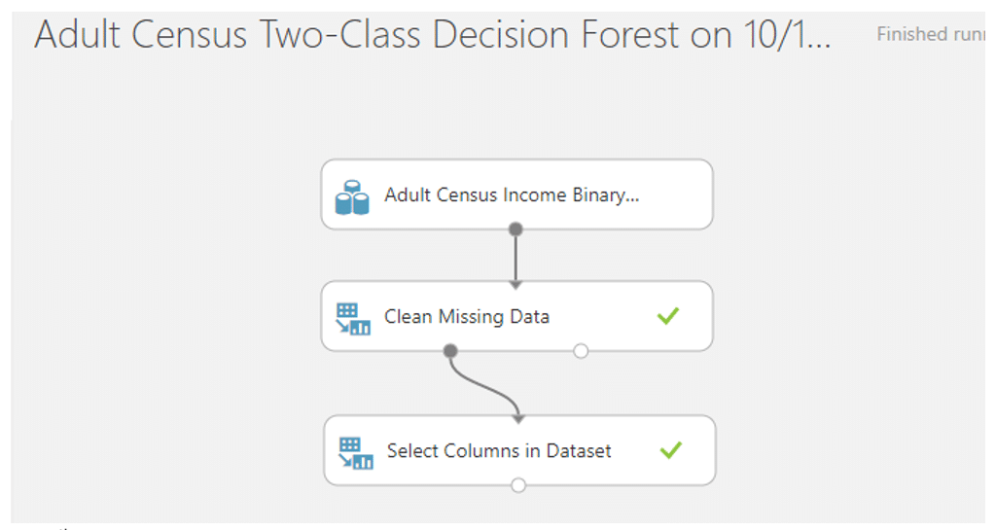Click the green checkmark on Clean Missing Data

[x=668, y=315]
